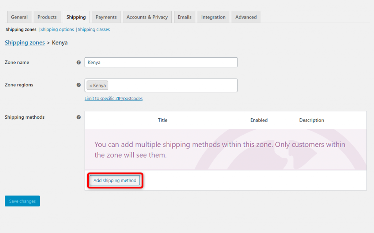Viewport: 374px width, 233px height.
Task: Open the Zone name help tooltip
Action: [x=79, y=62]
